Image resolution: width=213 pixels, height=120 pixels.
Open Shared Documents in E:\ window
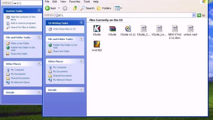tap(62, 76)
